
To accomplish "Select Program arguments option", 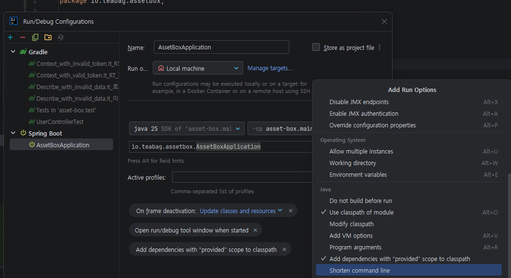I will [409, 247].
